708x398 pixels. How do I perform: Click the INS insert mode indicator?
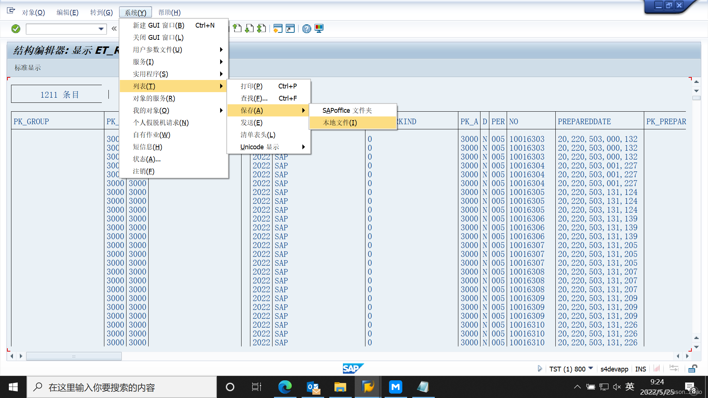641,369
